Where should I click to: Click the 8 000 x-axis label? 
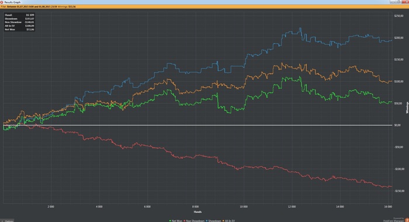(x=195, y=207)
